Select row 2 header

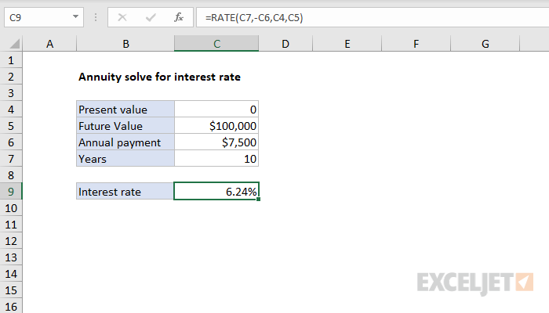(11, 77)
